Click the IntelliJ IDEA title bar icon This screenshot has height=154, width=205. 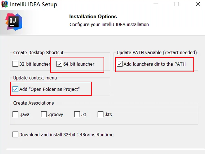(4, 4)
